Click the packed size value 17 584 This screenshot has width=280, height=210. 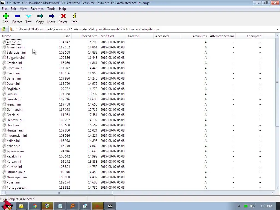(93, 115)
